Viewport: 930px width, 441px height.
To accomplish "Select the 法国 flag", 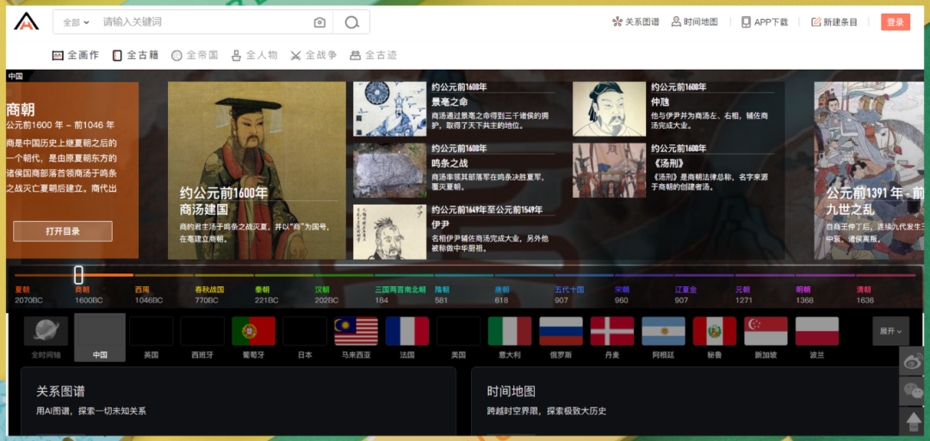I will coord(407,332).
